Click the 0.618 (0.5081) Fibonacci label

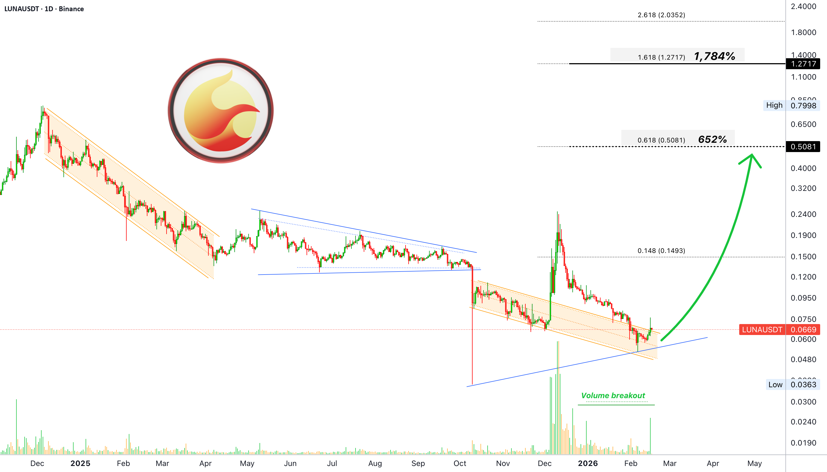[661, 140]
